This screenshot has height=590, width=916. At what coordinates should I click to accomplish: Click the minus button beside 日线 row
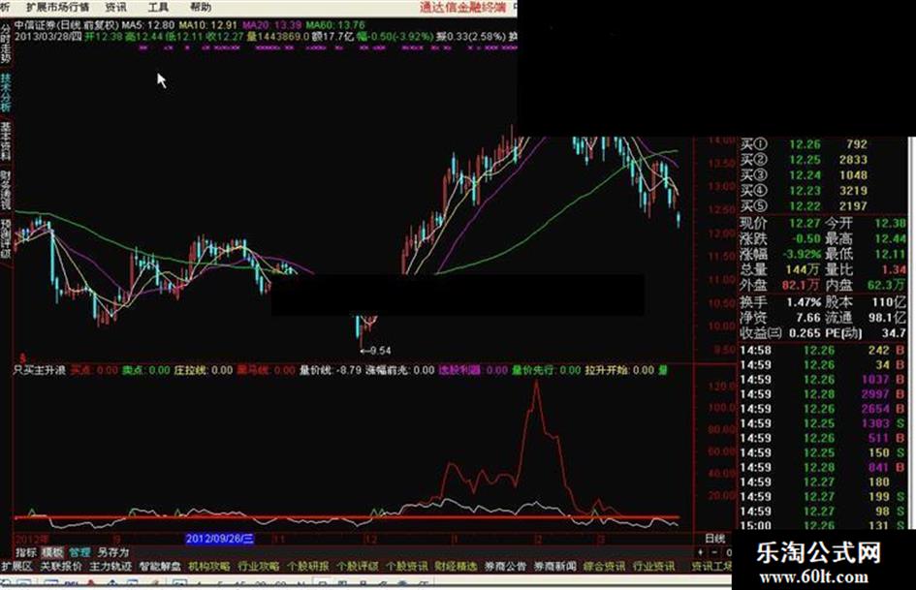pos(713,552)
